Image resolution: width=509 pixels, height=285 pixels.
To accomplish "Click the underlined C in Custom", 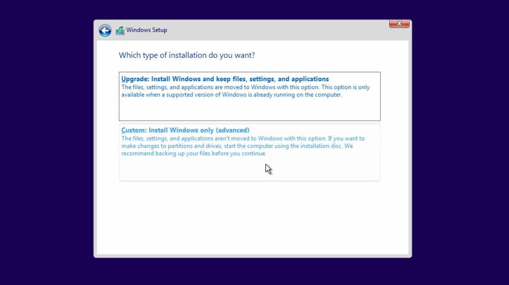I will tap(124, 130).
